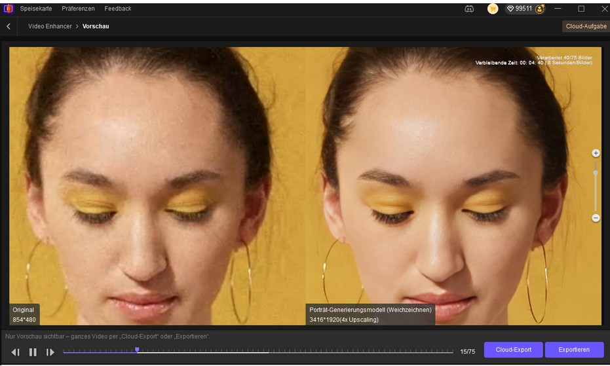Click the purple playhead on the timeline
This screenshot has width=610, height=366.
click(x=137, y=350)
